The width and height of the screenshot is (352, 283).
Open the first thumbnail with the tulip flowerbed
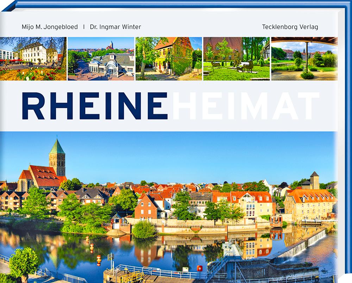[x=33, y=59]
